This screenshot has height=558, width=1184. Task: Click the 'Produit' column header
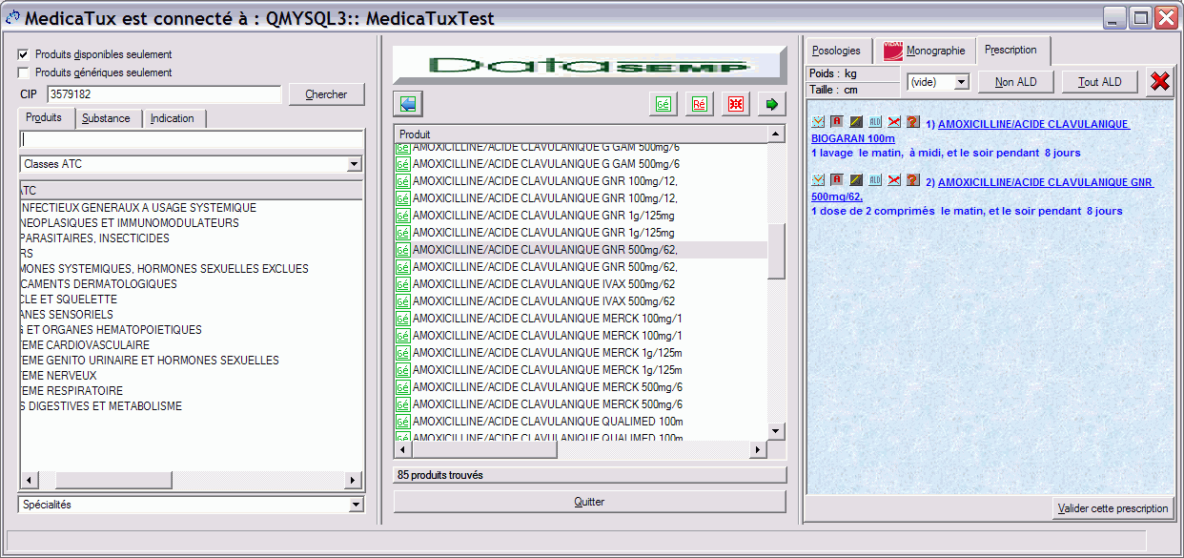[581, 134]
